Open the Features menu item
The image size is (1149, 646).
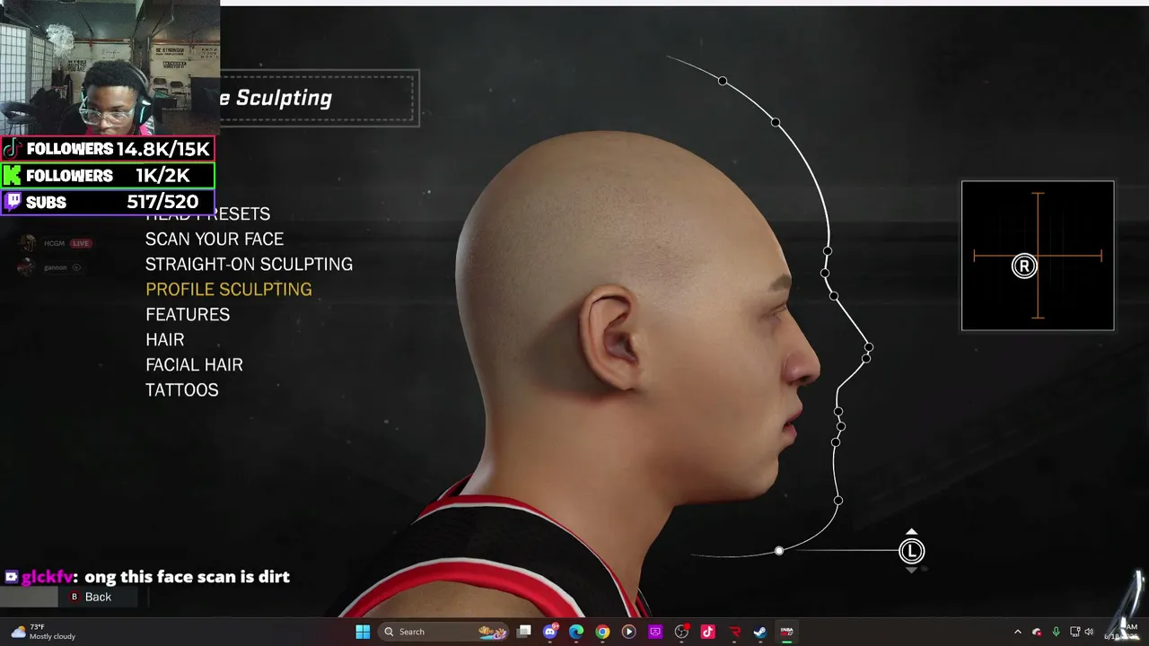[x=188, y=314]
